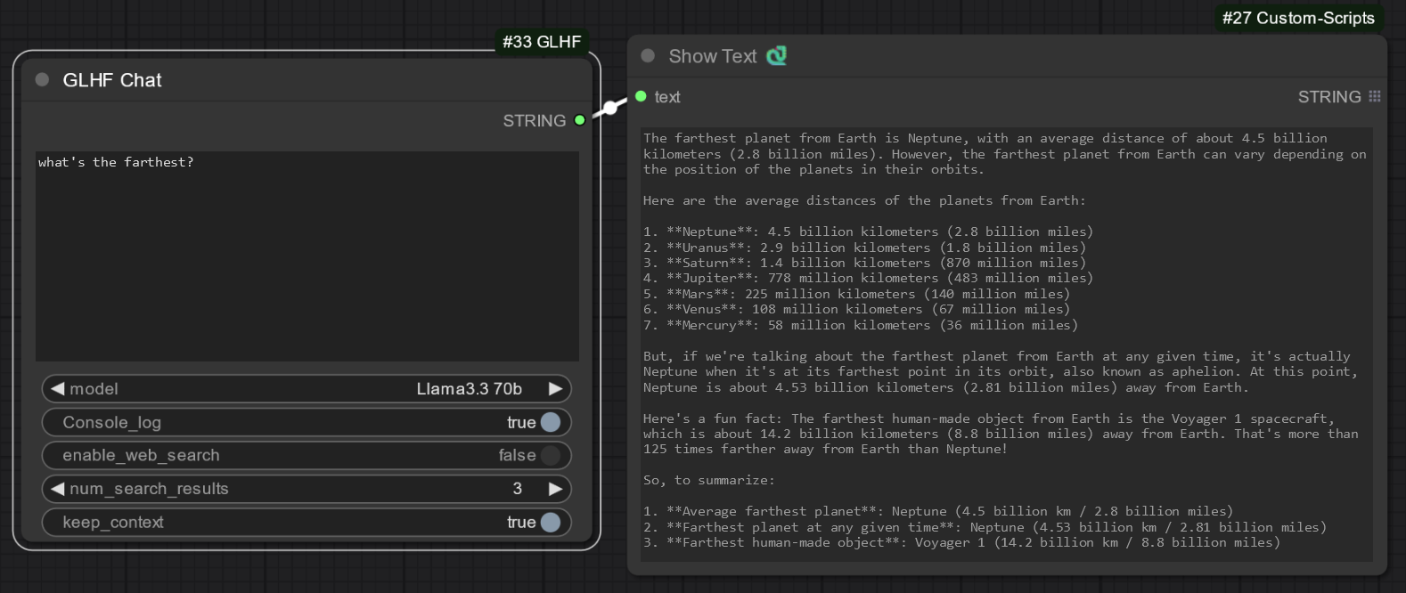Screen dimensions: 1406x593
Task: Click the line "So, to summarize:"
Action: coord(709,480)
